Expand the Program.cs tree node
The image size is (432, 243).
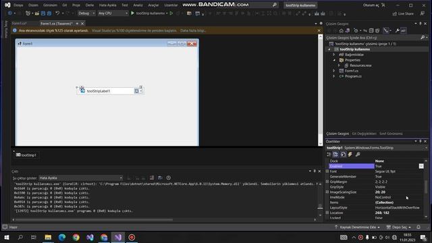tap(333, 76)
